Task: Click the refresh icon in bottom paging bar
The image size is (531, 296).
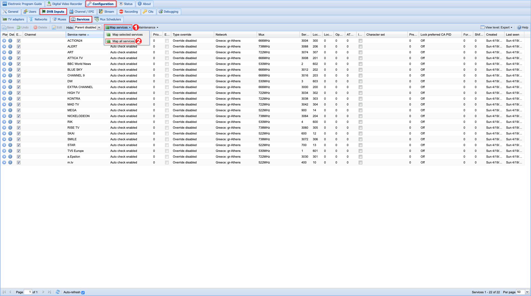Action: 58,292
